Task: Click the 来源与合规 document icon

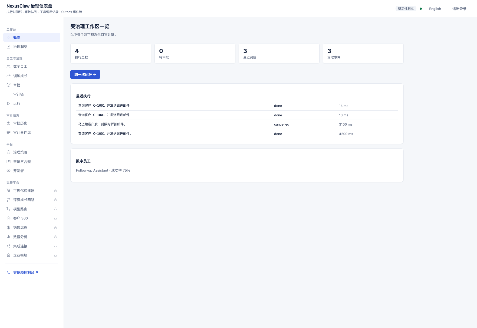Action: [8, 162]
